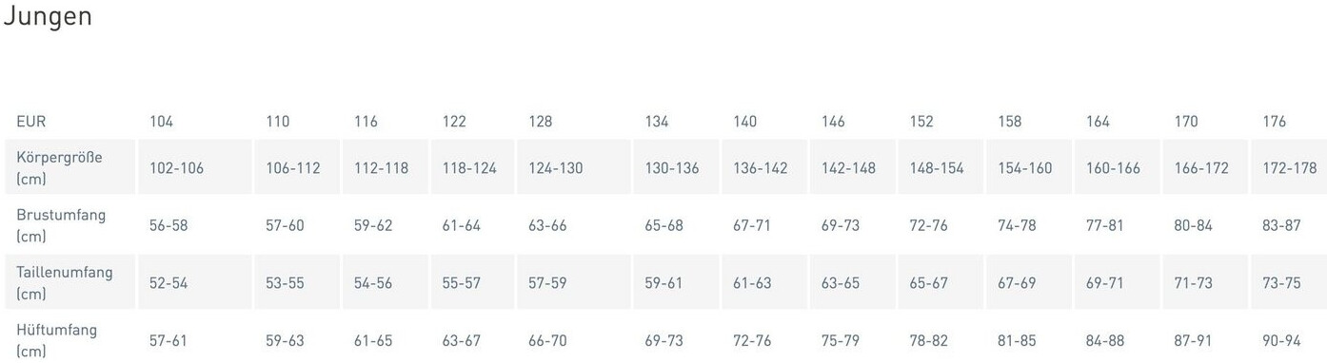Select EUR size 128 column header
1327x363 pixels.
(541, 122)
